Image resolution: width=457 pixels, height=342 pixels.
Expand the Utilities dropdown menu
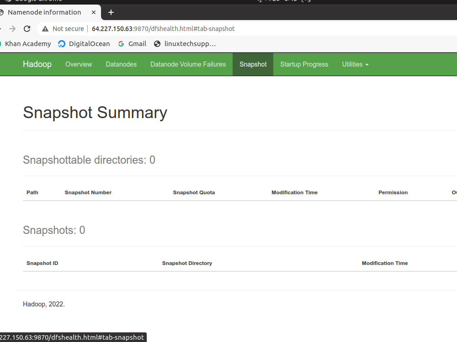click(355, 64)
